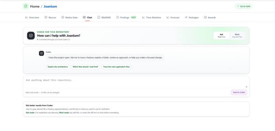Screen dimensions: 275x131
Task: Open the Home breadcrumb link
Action: click(35, 6)
